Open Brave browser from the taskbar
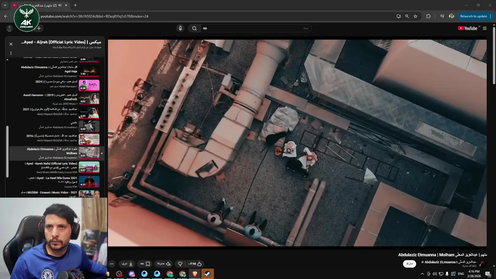 [x=195, y=274]
